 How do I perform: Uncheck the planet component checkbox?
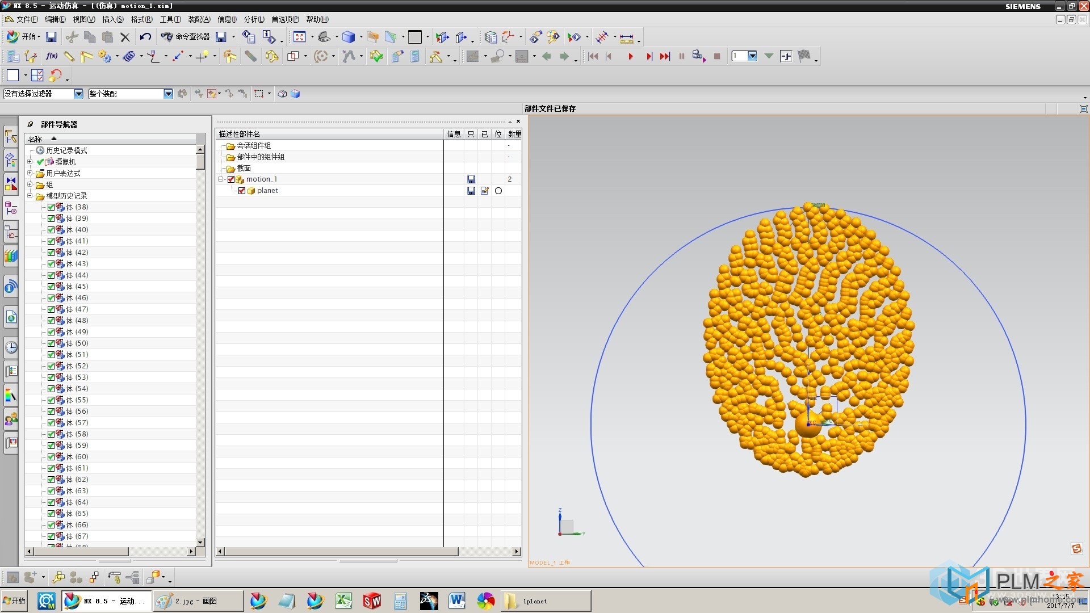tap(242, 191)
